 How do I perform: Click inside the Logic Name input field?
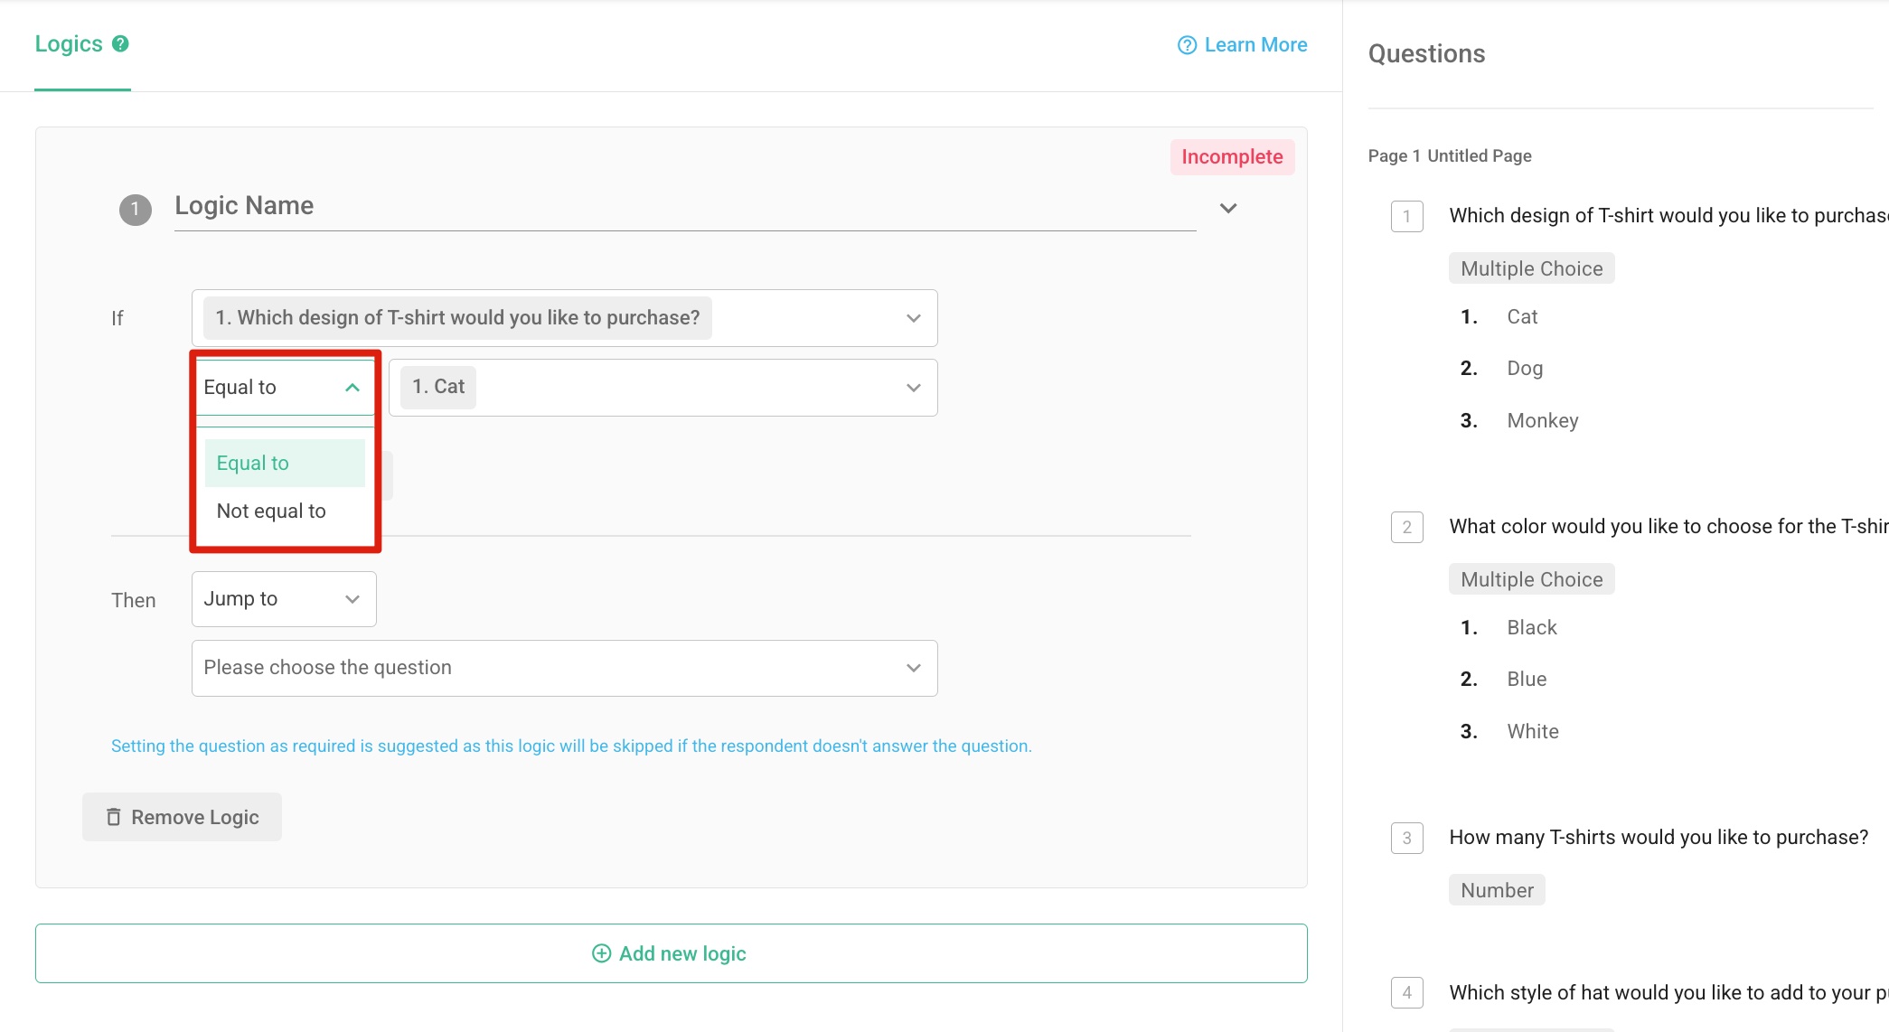point(633,206)
